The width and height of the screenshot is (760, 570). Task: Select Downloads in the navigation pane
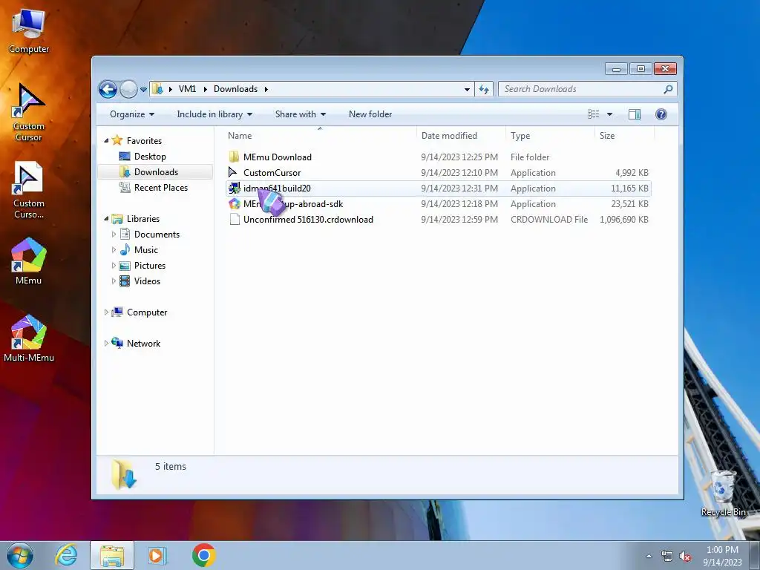[155, 172]
